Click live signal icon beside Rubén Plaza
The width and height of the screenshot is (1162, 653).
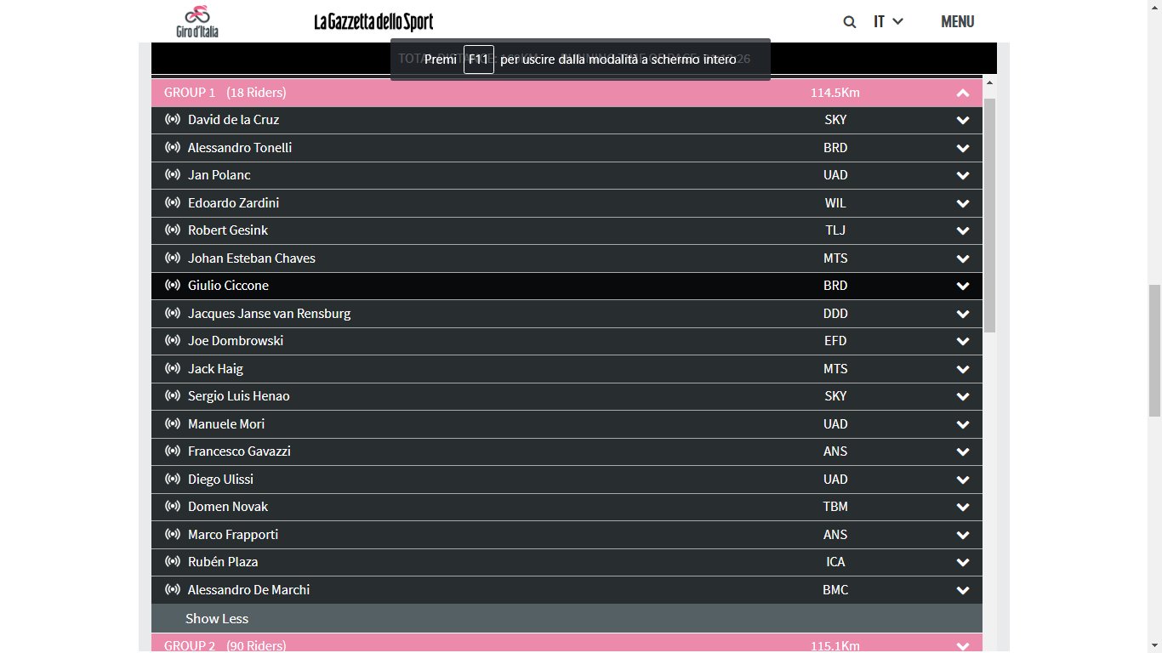click(x=173, y=562)
